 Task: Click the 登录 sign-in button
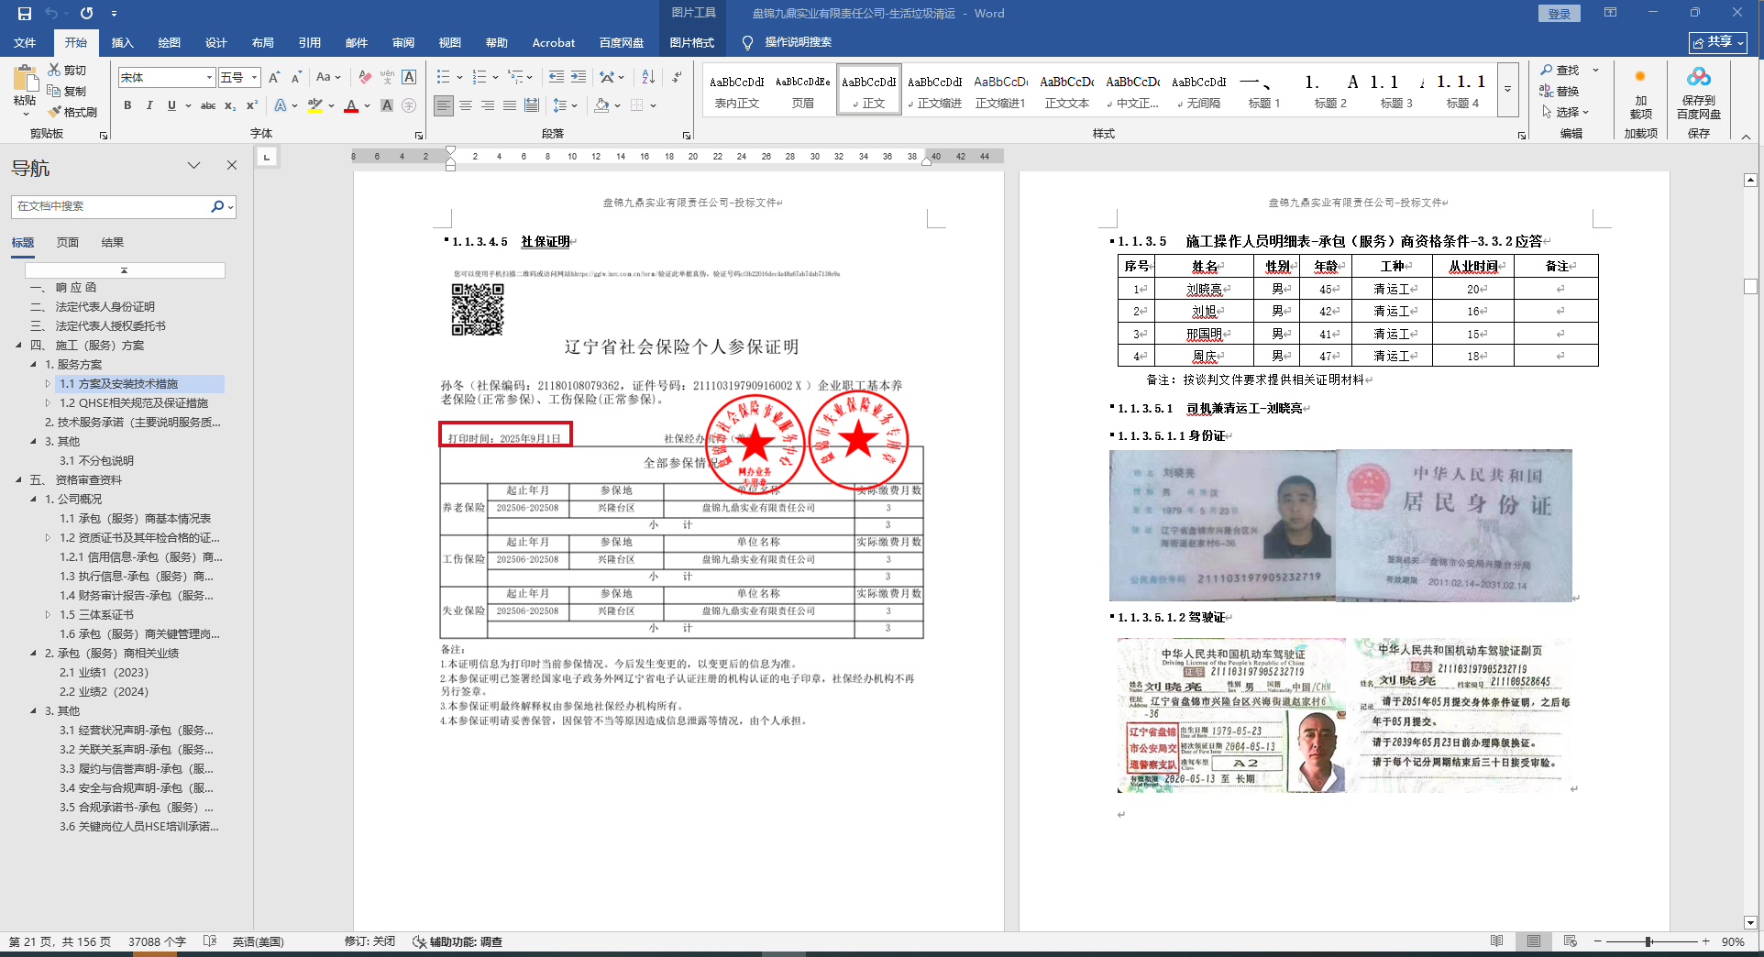(1559, 14)
